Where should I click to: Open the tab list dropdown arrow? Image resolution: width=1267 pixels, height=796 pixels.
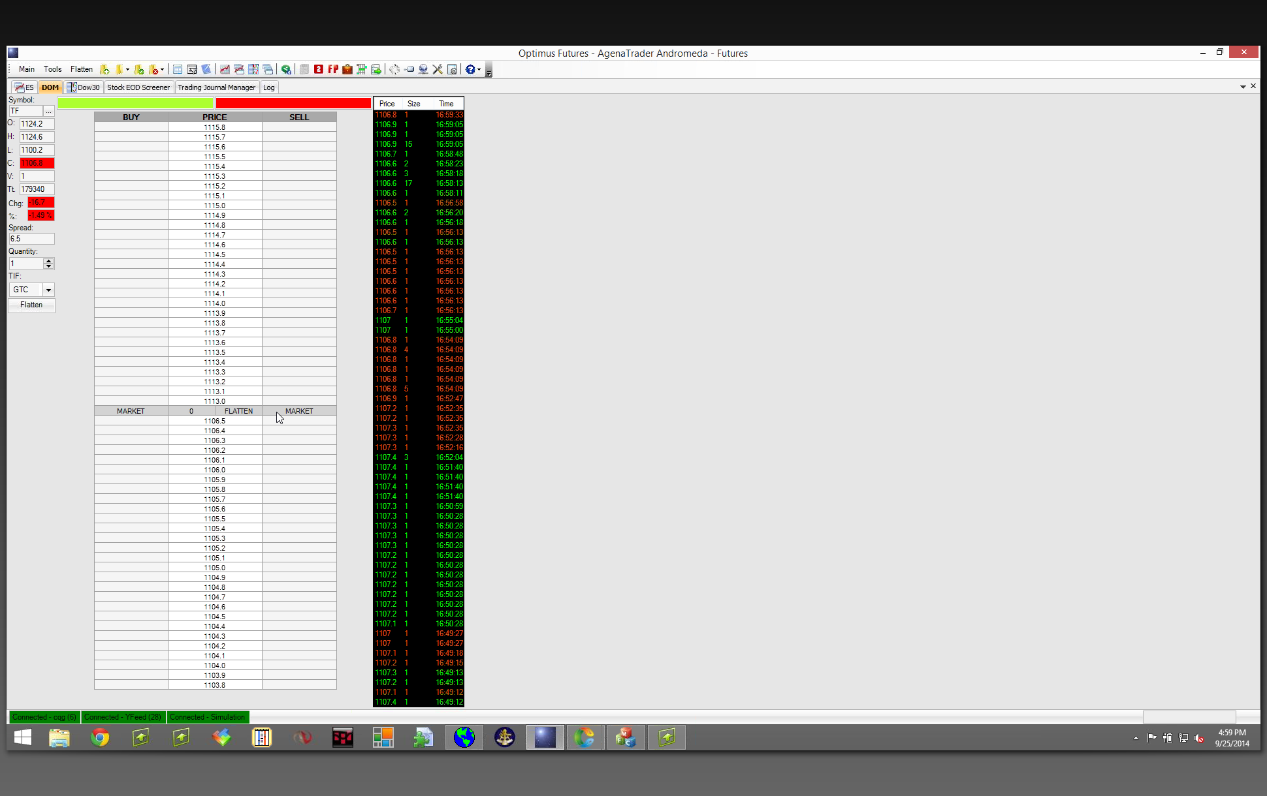1243,87
